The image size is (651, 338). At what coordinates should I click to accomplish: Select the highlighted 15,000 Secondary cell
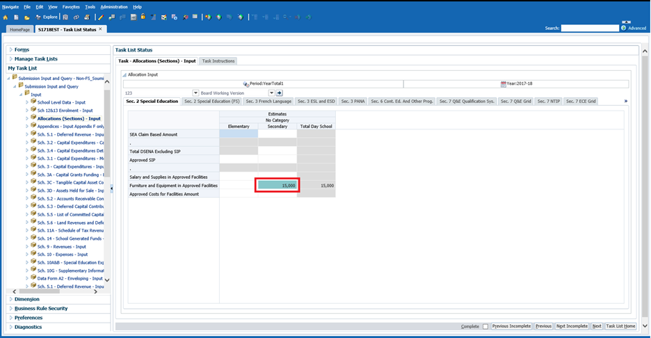pyautogui.click(x=278, y=186)
